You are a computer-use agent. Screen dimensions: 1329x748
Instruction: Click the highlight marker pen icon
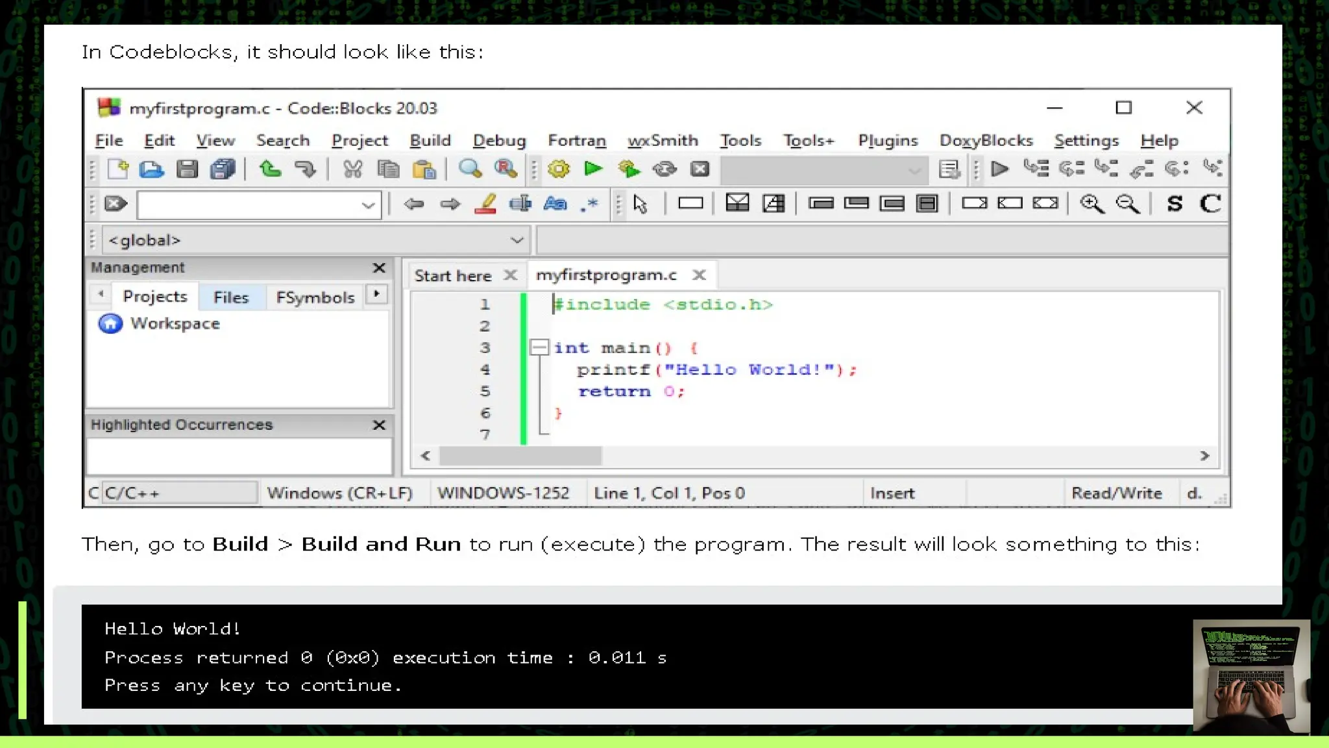485,204
